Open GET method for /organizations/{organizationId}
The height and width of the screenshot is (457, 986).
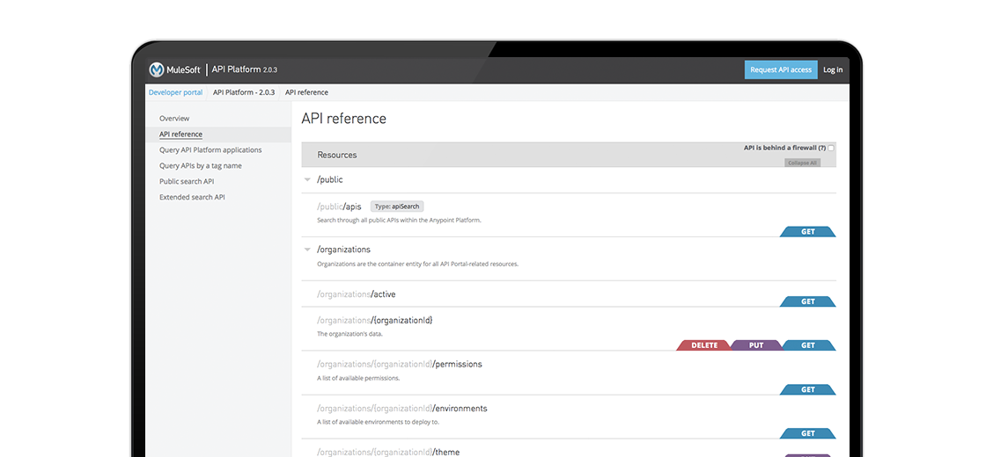[808, 345]
